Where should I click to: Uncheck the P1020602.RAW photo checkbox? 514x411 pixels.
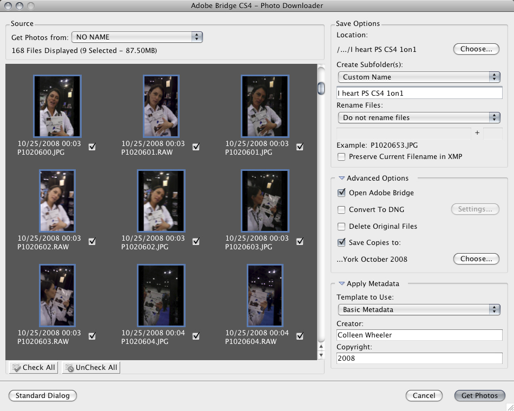tap(92, 242)
